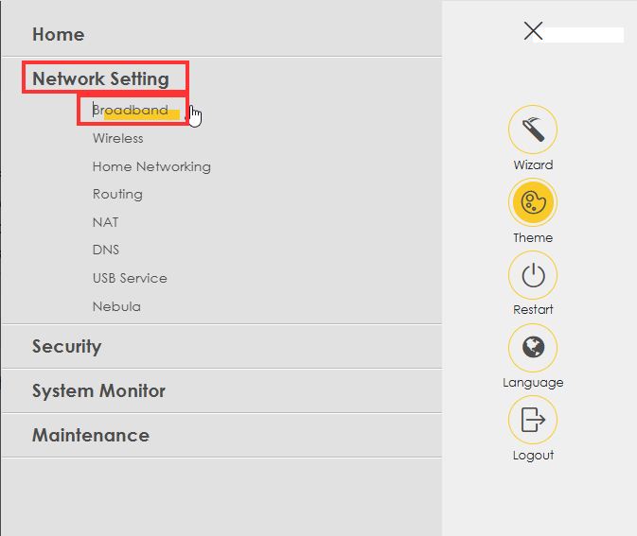
Task: Select the DNS menu entry
Action: tap(106, 250)
